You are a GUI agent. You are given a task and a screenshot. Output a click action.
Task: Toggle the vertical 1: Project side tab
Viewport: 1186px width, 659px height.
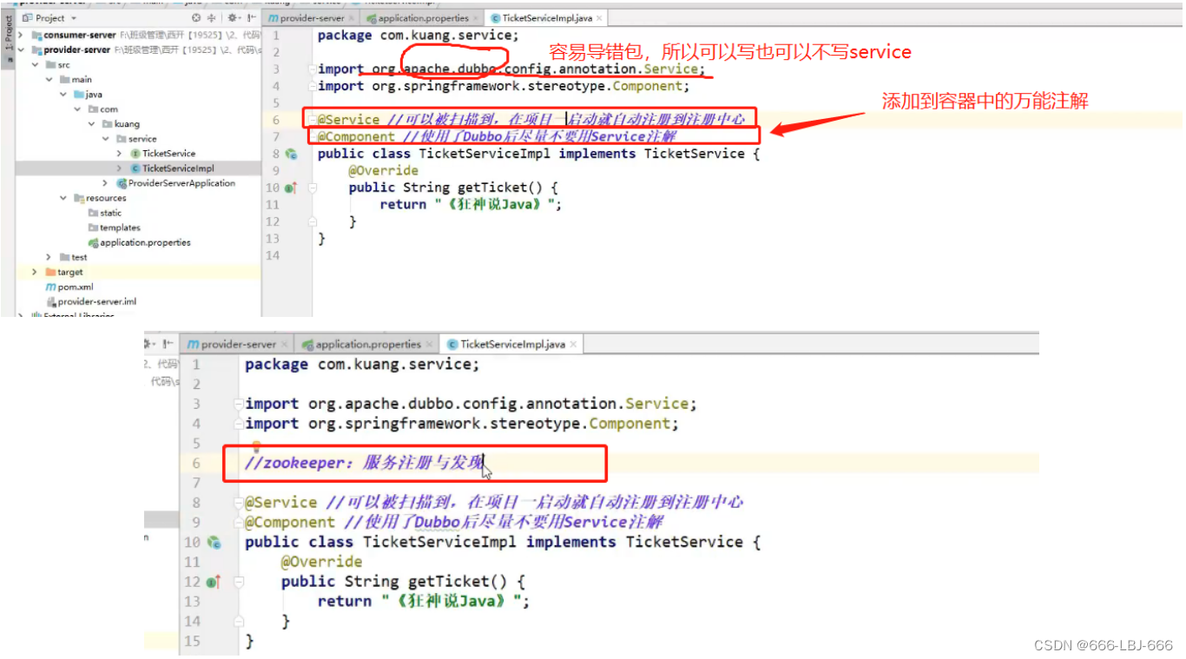point(8,35)
